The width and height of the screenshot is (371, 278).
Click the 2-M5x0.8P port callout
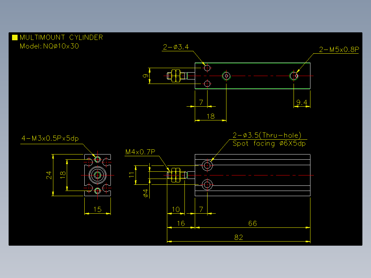click(339, 50)
